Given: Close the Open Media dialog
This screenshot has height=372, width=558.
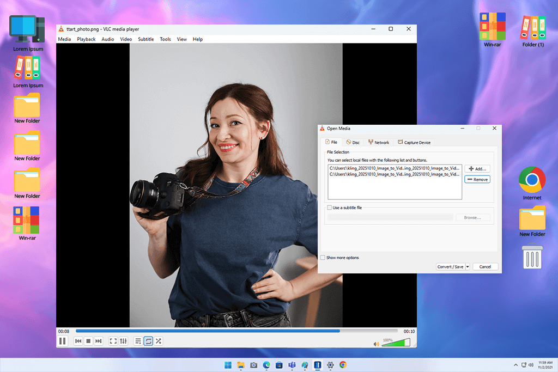Looking at the screenshot, I should point(494,129).
